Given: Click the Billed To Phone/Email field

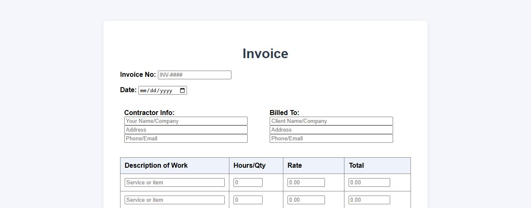Looking at the screenshot, I should [331, 139].
